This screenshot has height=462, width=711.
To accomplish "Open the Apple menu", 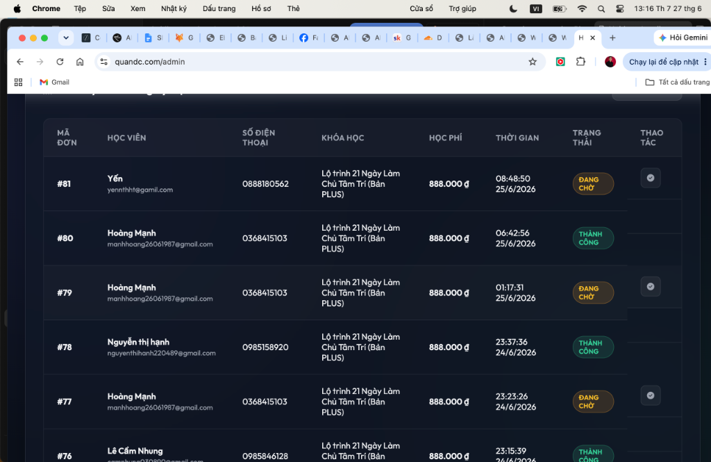I will click(17, 8).
